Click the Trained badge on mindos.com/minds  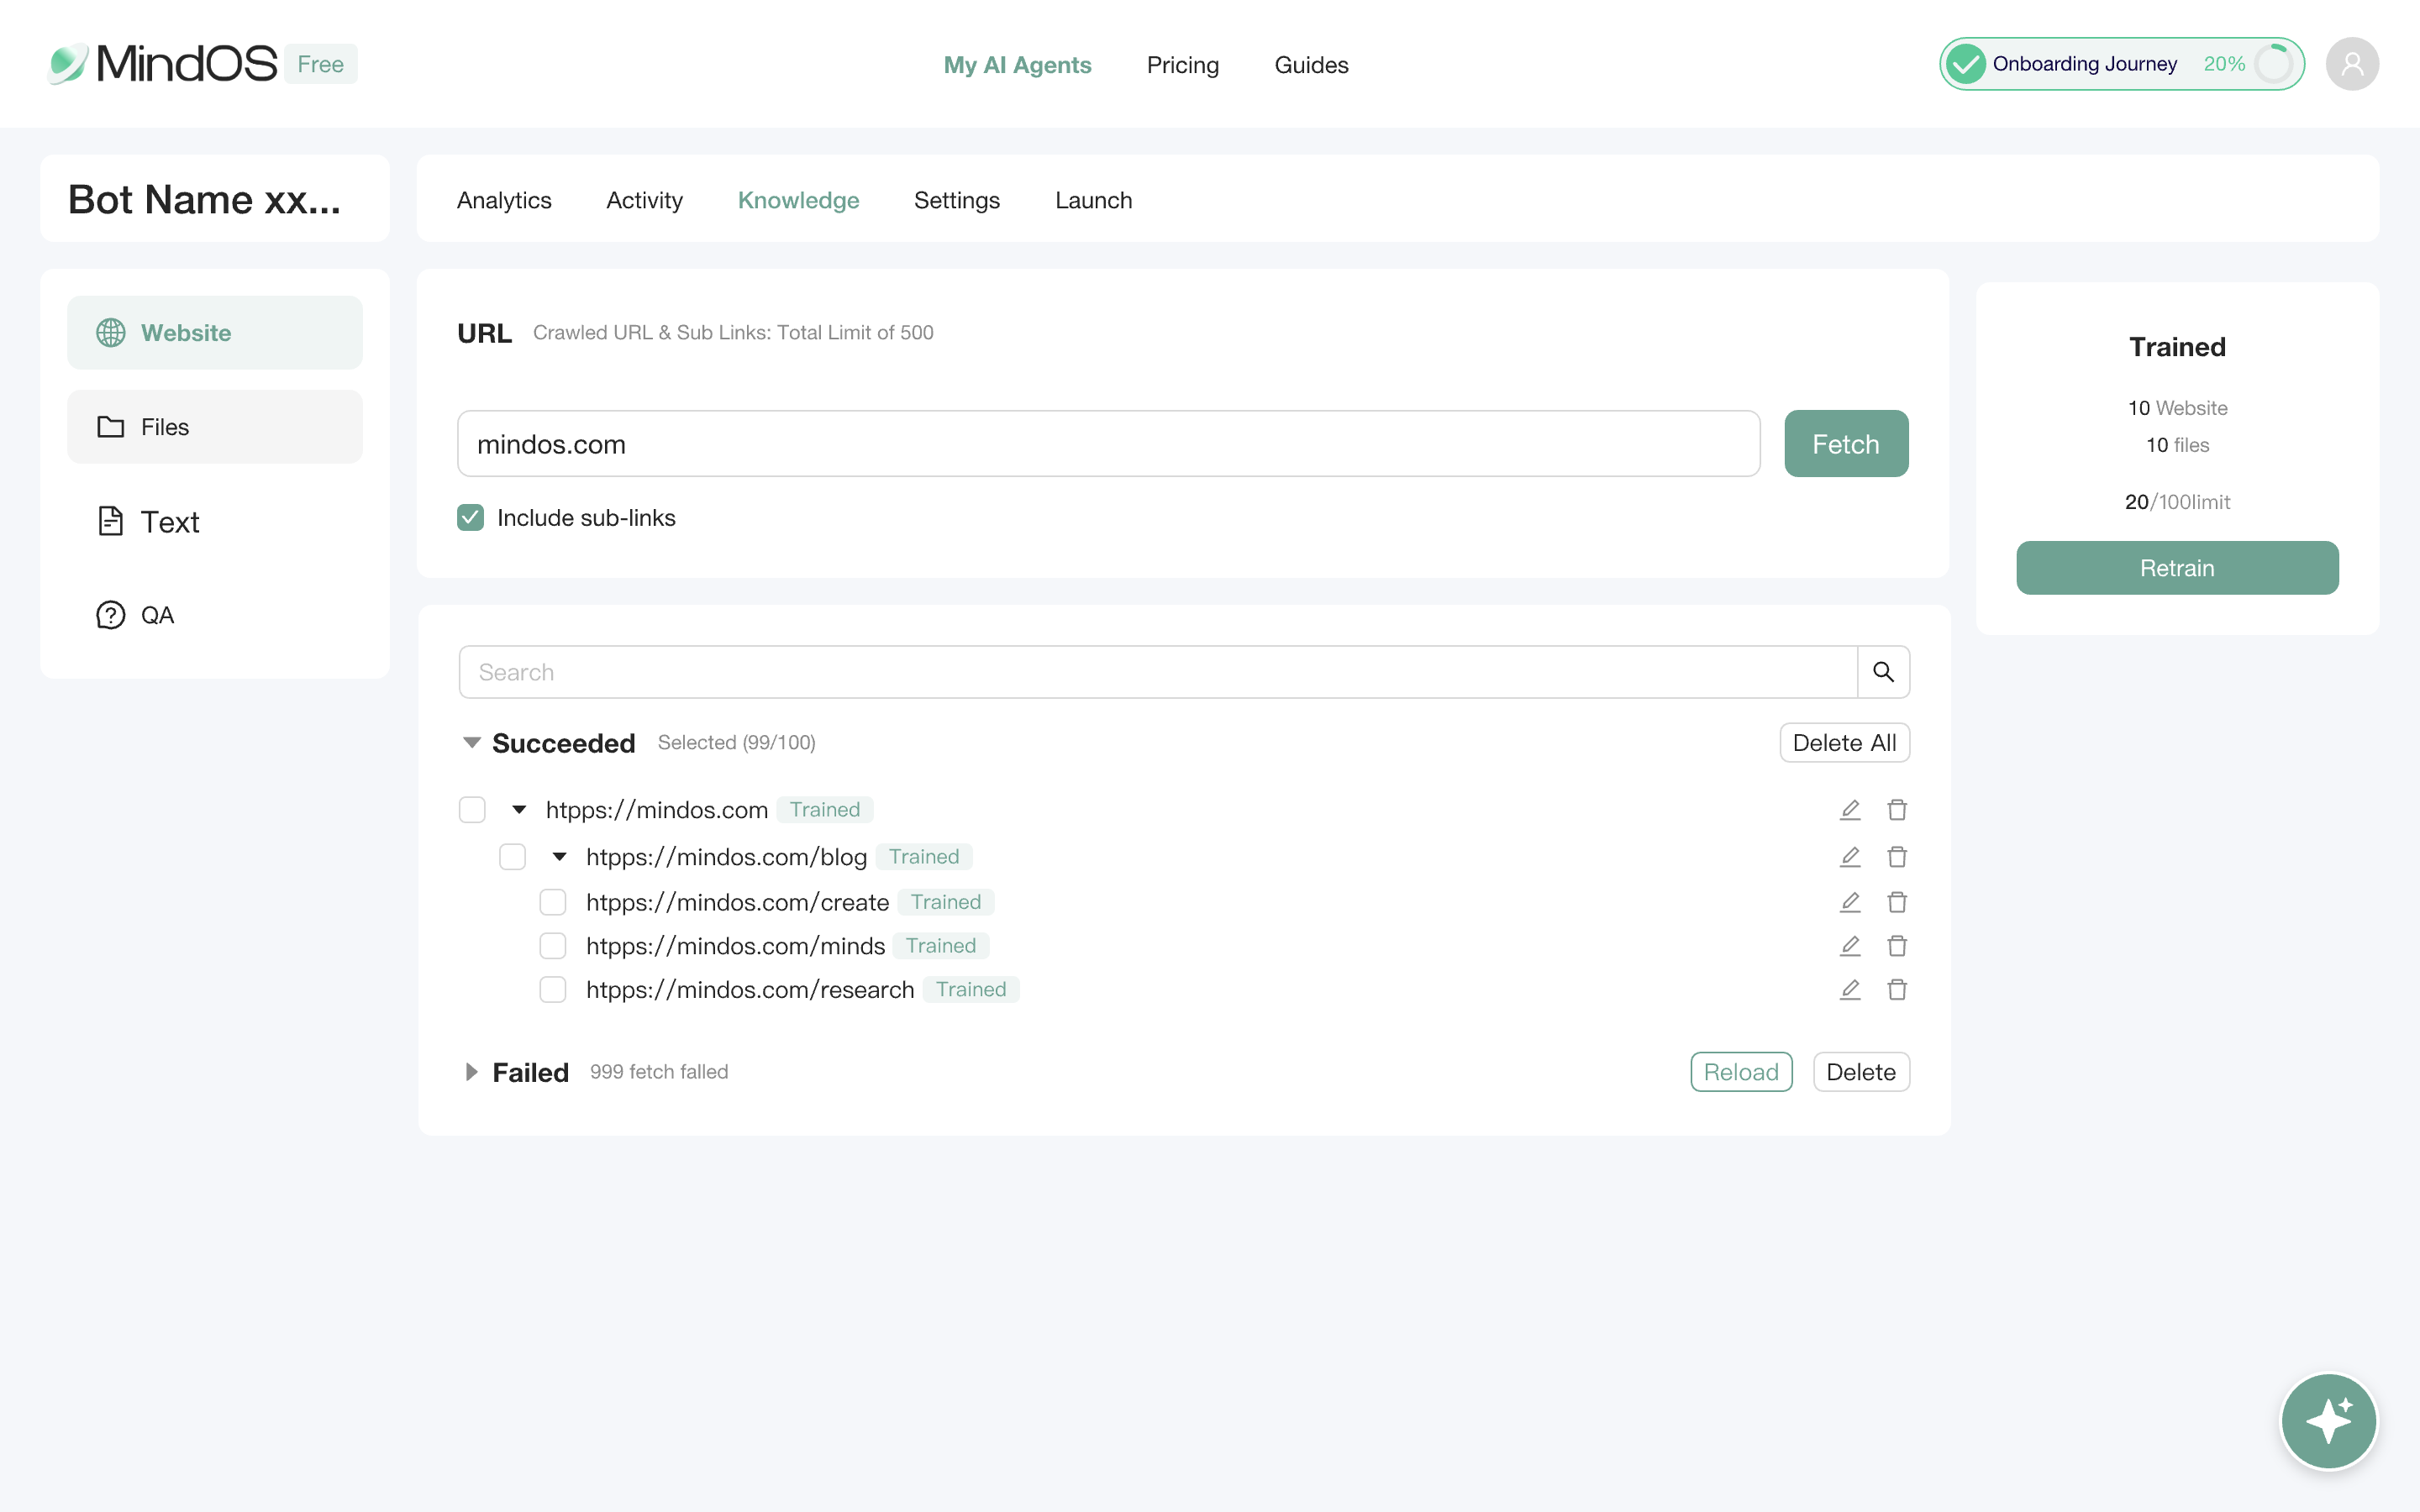pyautogui.click(x=940, y=946)
